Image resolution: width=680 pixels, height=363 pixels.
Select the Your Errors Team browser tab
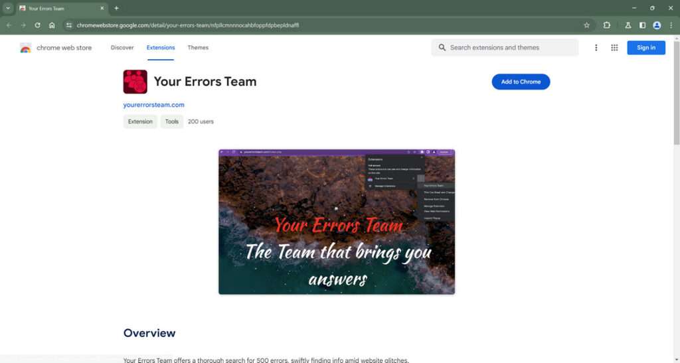click(62, 8)
